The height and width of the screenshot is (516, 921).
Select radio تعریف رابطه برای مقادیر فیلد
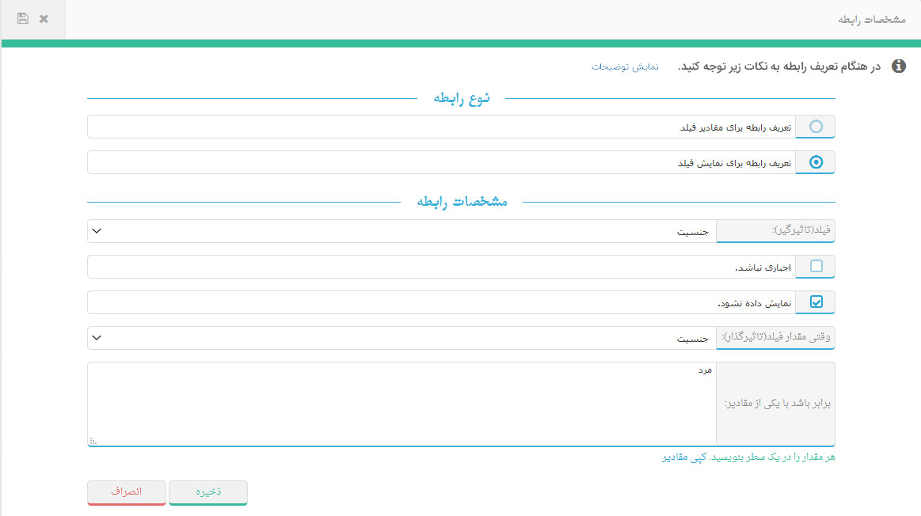(816, 126)
